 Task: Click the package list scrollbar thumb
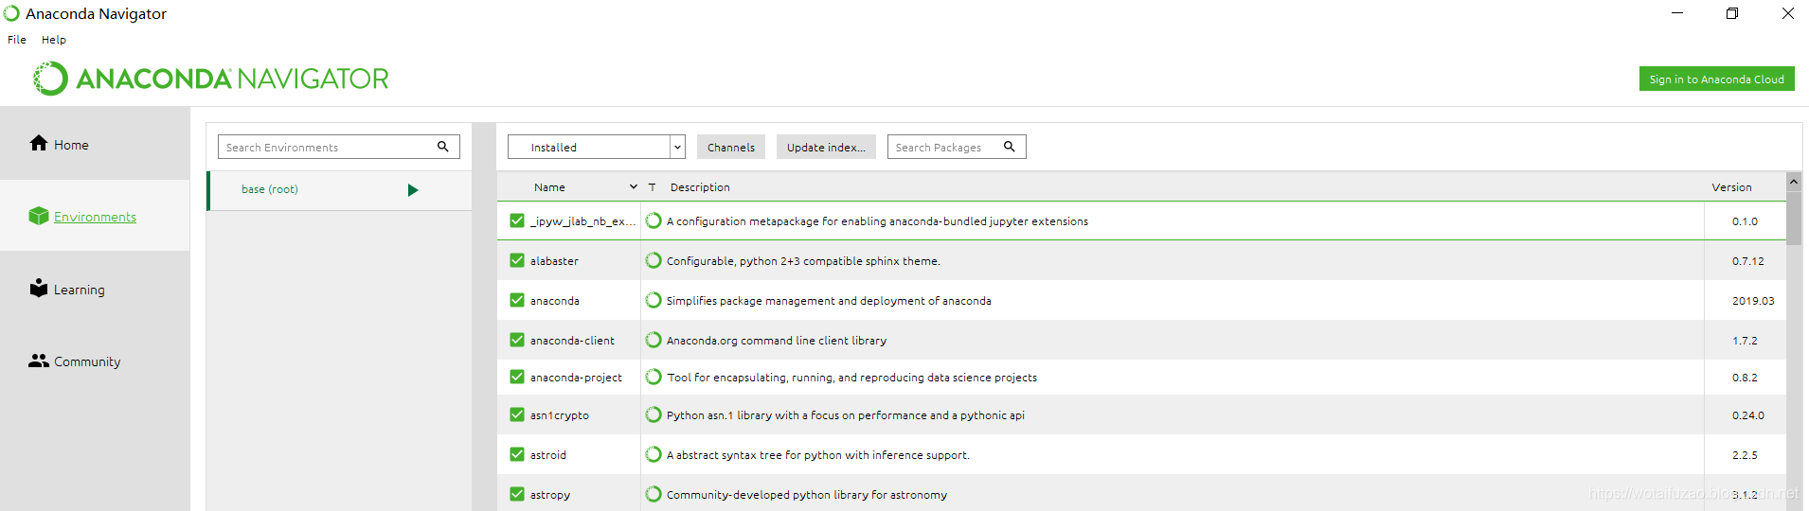[1794, 218]
